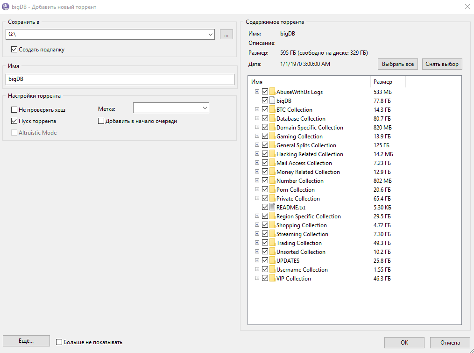Click the 125 ГБ size value

(x=381, y=145)
